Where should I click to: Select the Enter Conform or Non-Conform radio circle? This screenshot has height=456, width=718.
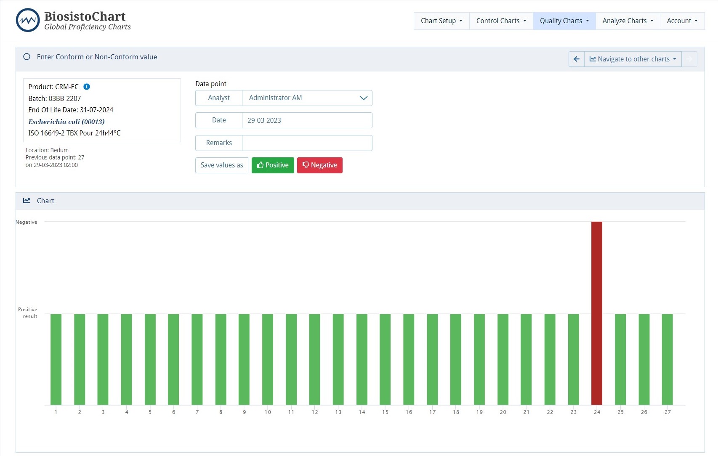pos(27,56)
